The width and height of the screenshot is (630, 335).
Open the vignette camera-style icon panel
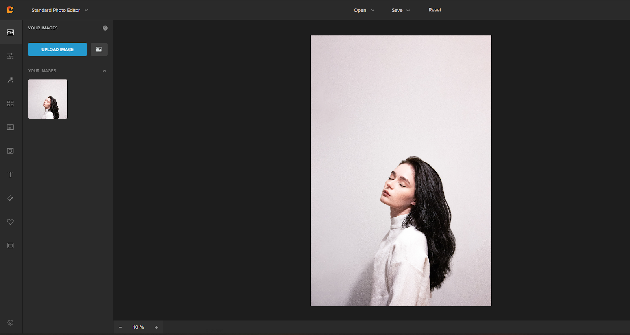click(11, 151)
